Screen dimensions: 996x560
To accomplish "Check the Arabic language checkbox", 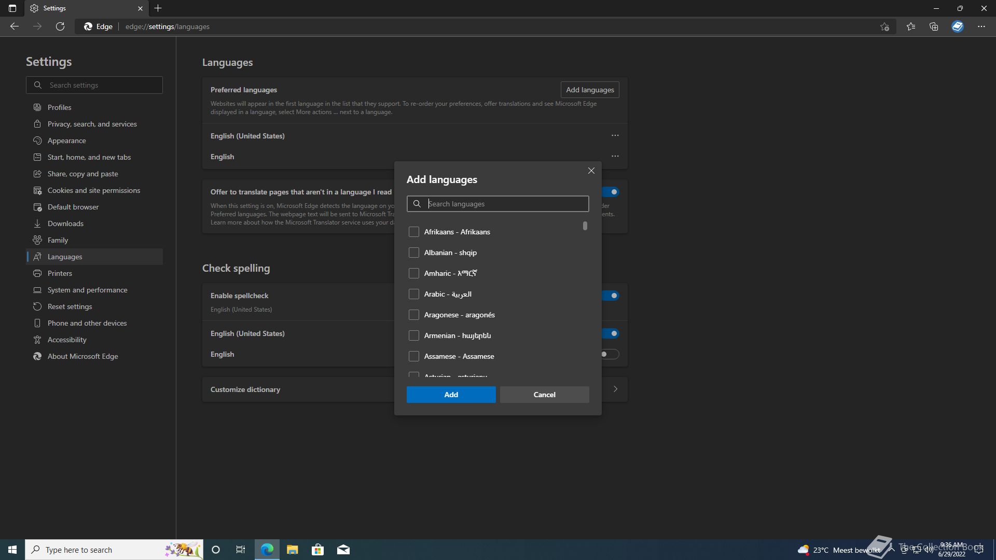I will pyautogui.click(x=413, y=294).
